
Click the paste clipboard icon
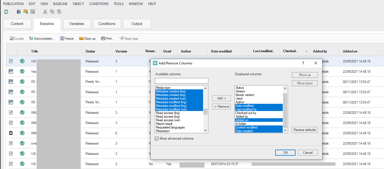click(59, 12)
